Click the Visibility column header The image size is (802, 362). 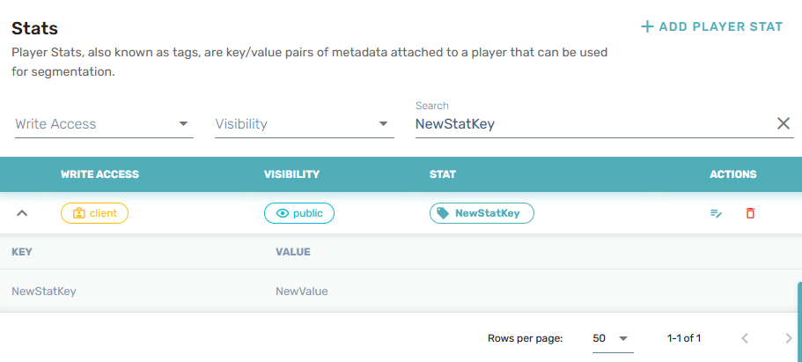pyautogui.click(x=291, y=174)
